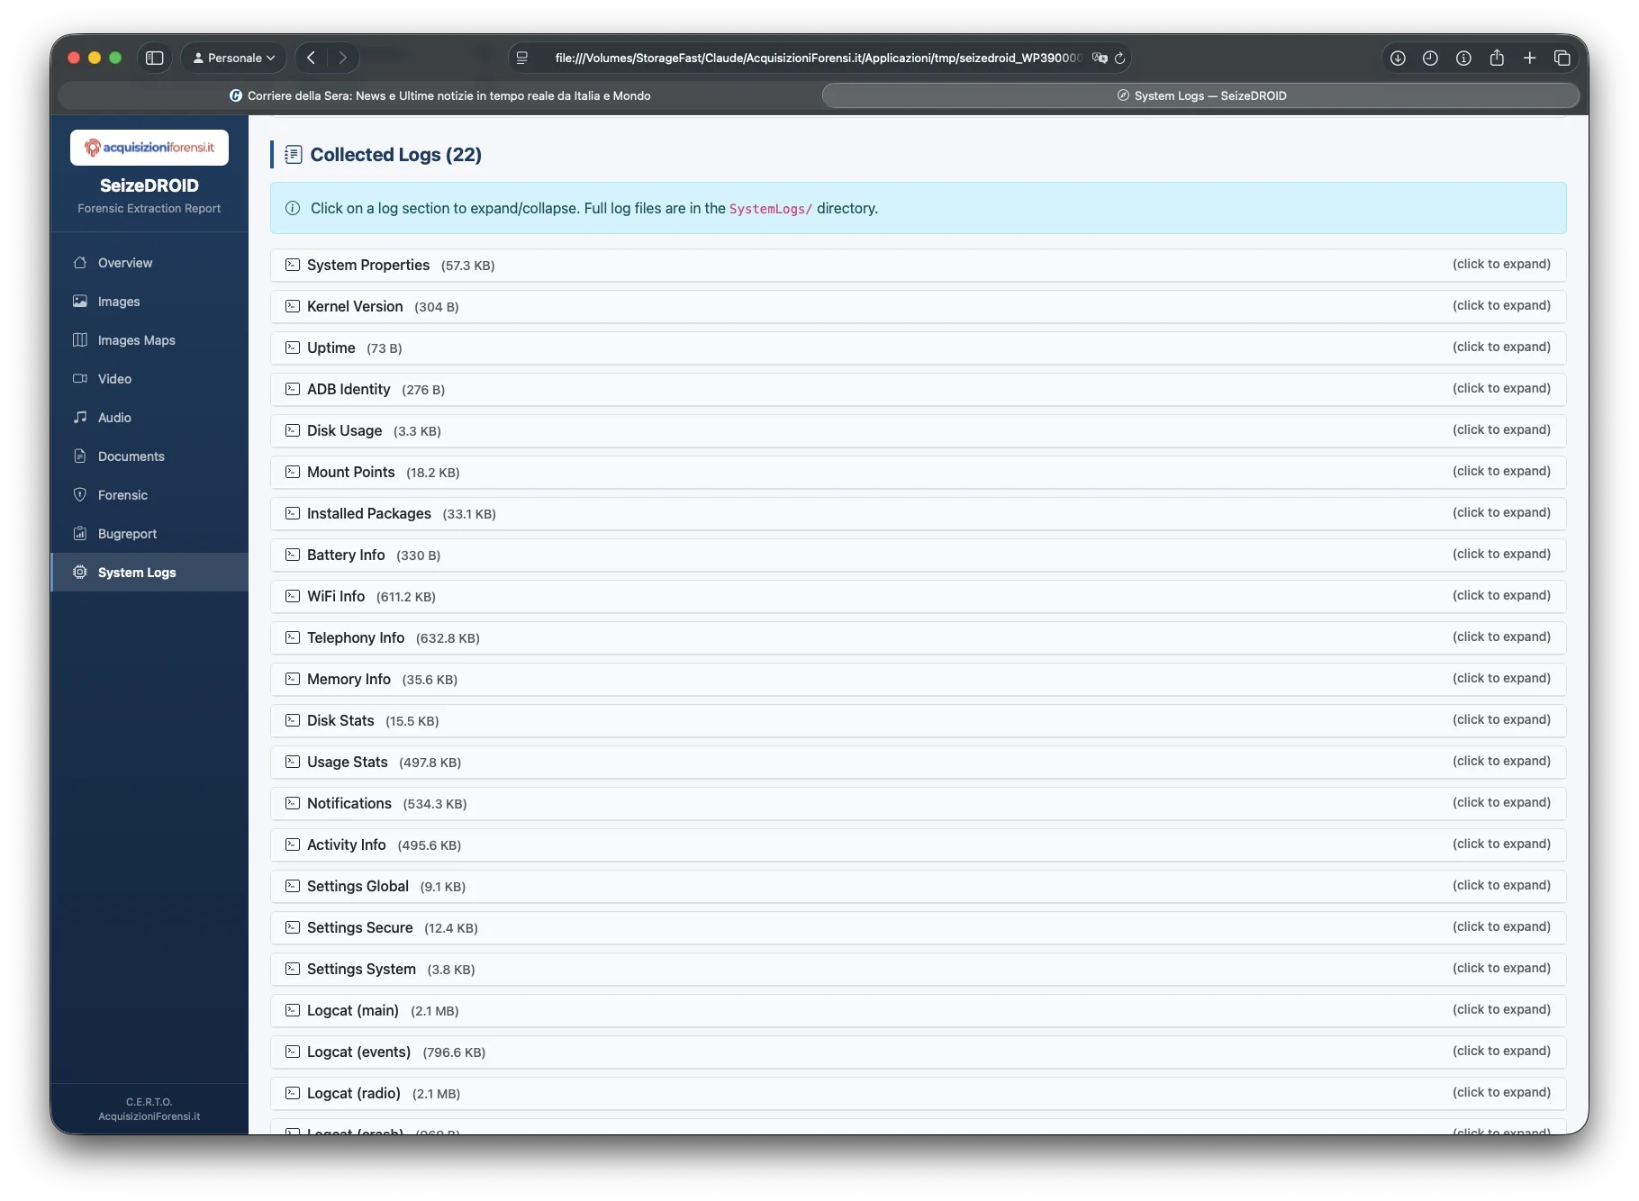Click the address bar URL field
This screenshot has height=1201, width=1639.
pyautogui.click(x=817, y=58)
